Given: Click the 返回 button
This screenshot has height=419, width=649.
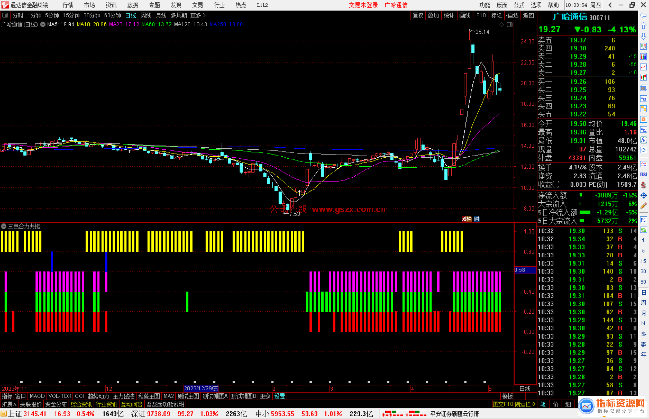Looking at the screenshot, I should (528, 15).
